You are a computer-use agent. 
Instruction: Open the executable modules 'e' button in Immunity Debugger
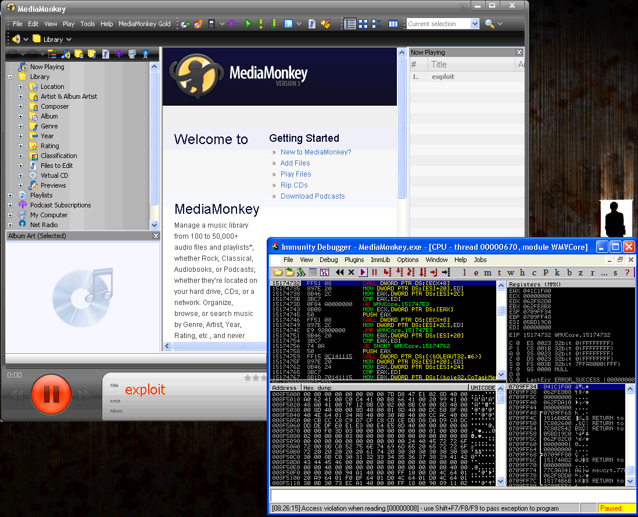476,272
